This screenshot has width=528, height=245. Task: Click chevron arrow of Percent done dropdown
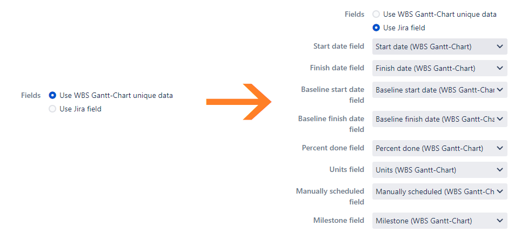499,148
